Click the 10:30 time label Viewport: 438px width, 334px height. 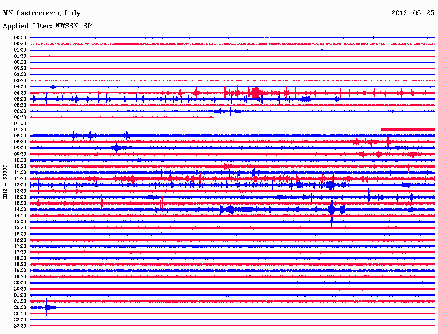[x=20, y=167]
